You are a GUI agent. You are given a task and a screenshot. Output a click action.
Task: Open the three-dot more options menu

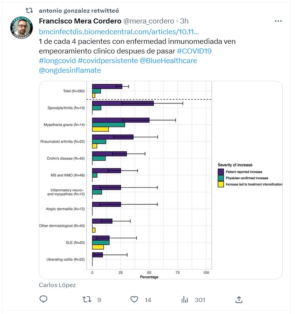(x=278, y=21)
